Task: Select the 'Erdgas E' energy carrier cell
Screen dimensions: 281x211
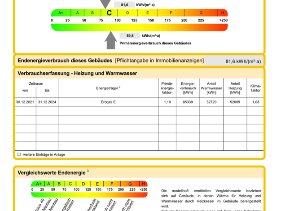Action: pos(108,102)
